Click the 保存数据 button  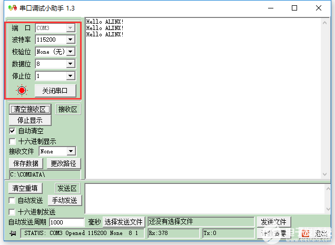26,163
